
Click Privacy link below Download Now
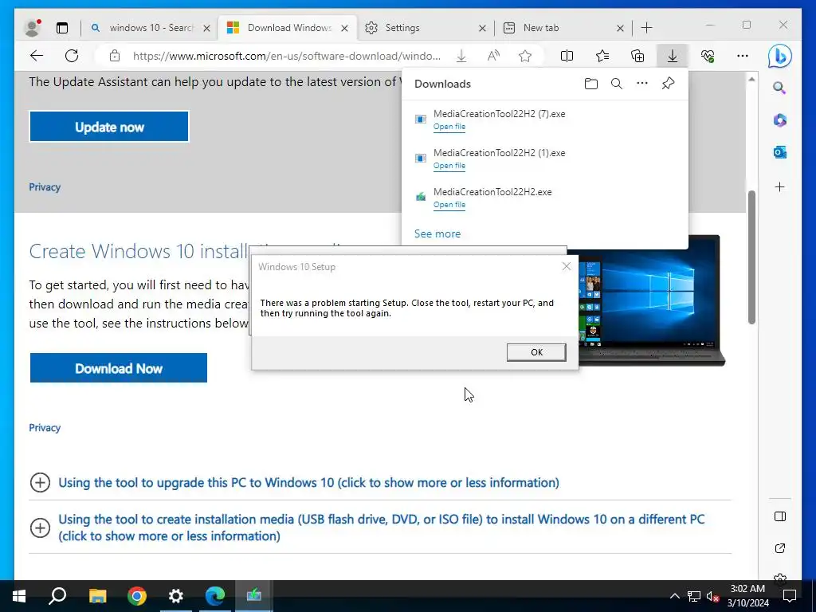[45, 428]
